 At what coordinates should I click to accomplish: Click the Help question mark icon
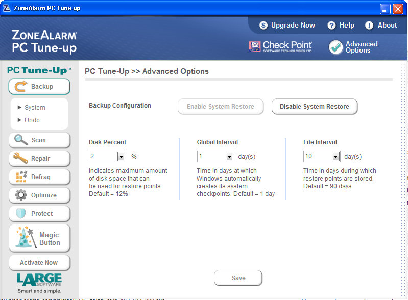point(331,25)
